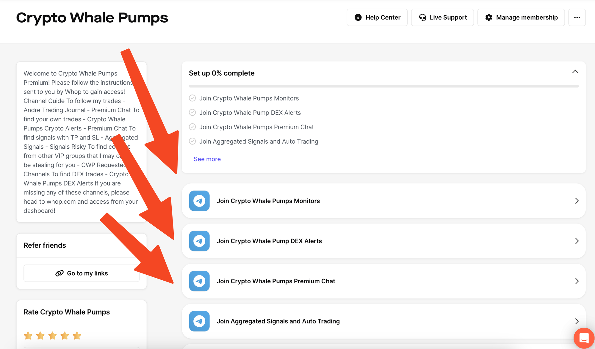Click Go to my links button
Image resolution: width=595 pixels, height=349 pixels.
[x=82, y=273]
